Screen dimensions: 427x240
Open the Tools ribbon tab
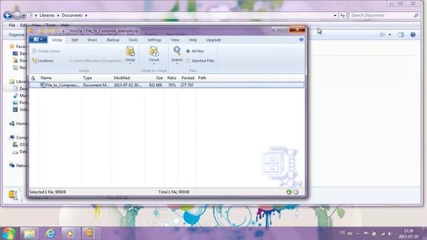tap(133, 40)
